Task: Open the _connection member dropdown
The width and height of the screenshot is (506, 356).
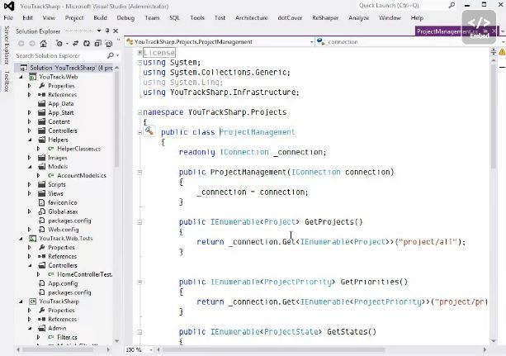Action: pos(504,42)
